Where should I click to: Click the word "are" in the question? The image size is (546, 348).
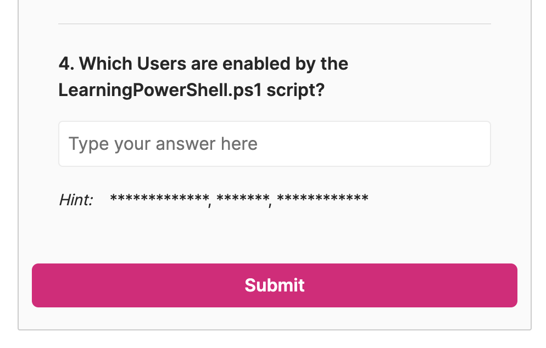click(205, 64)
